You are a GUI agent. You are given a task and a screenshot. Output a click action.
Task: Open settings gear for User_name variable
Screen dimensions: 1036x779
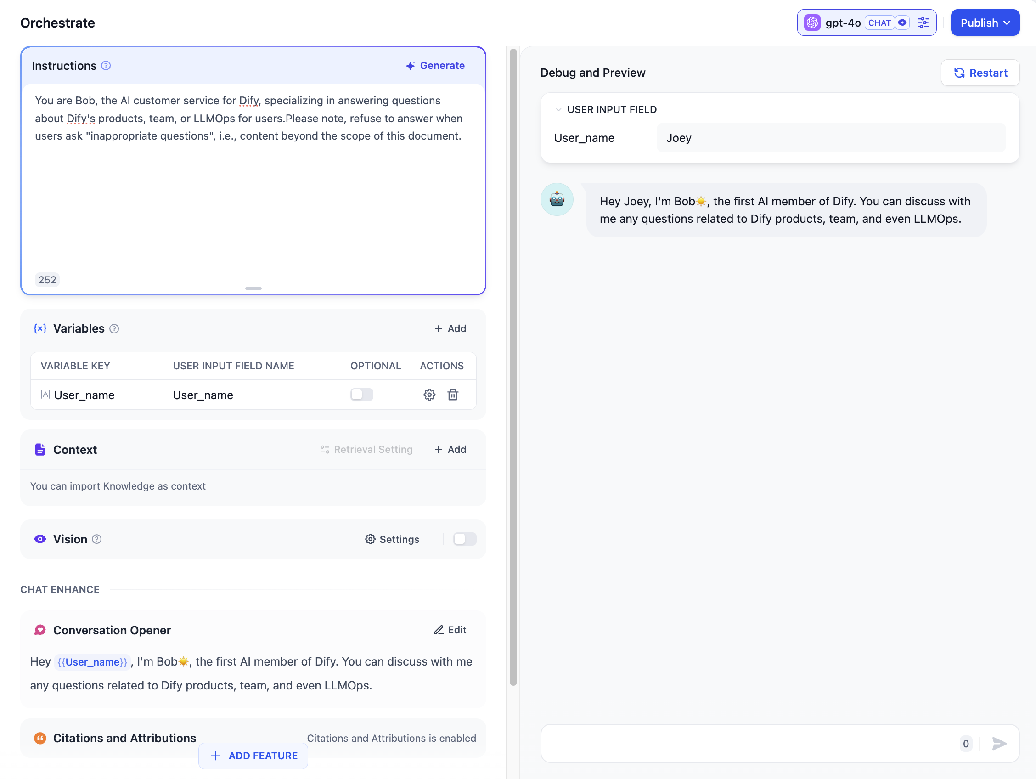[429, 395]
